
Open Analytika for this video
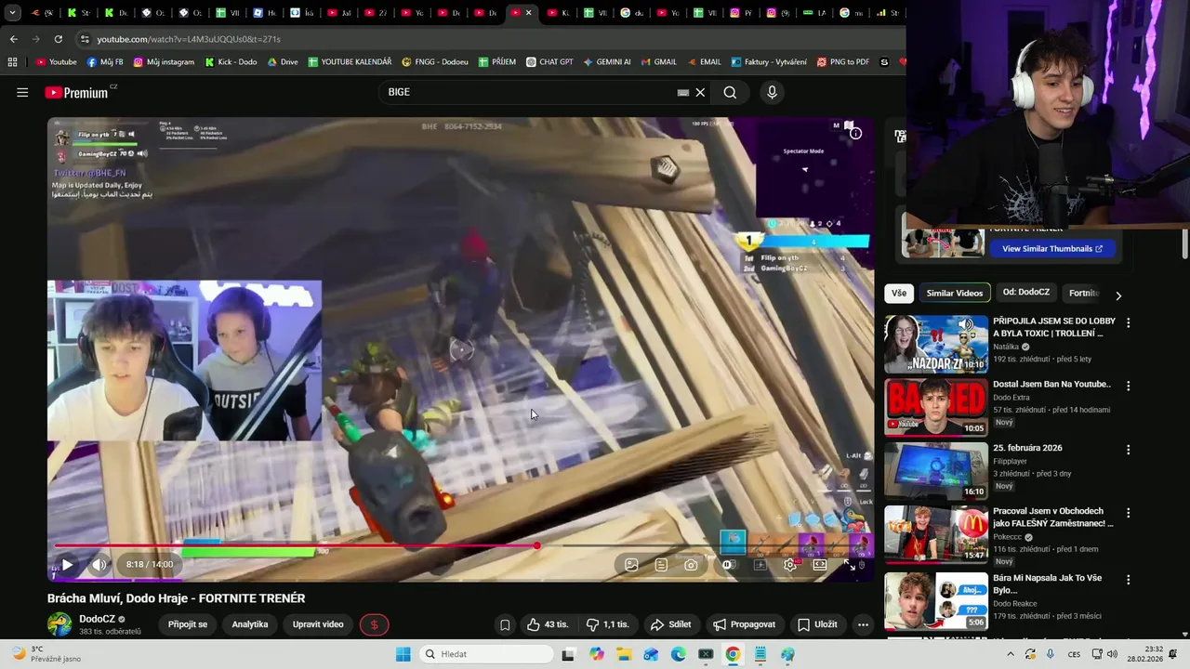pos(250,624)
